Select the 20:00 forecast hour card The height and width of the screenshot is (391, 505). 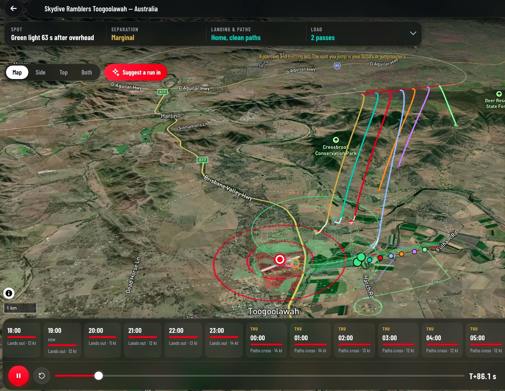point(103,340)
